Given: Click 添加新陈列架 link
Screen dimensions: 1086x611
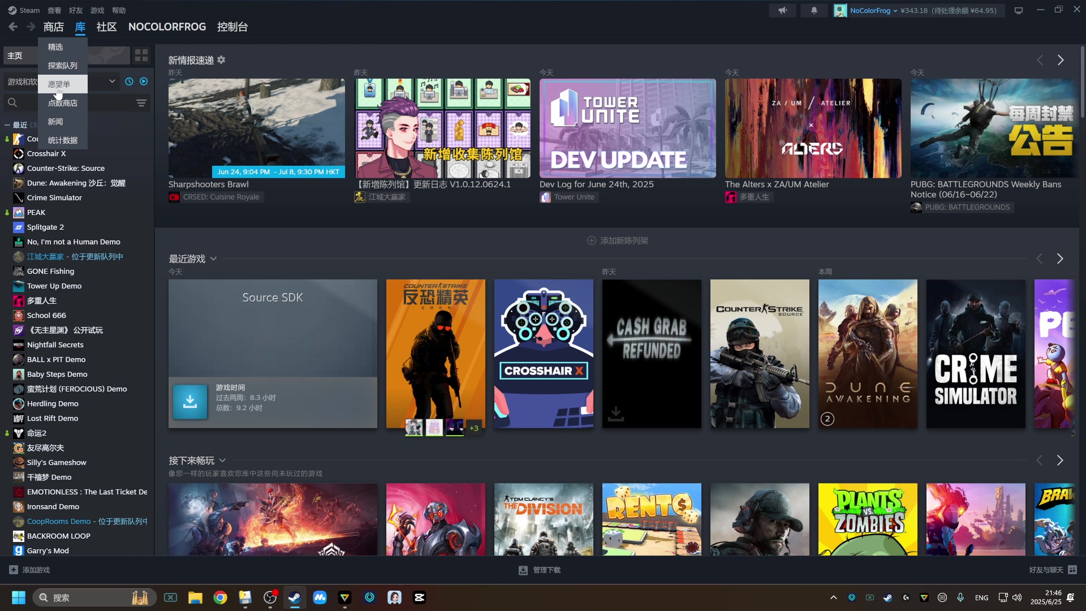Looking at the screenshot, I should click(618, 240).
